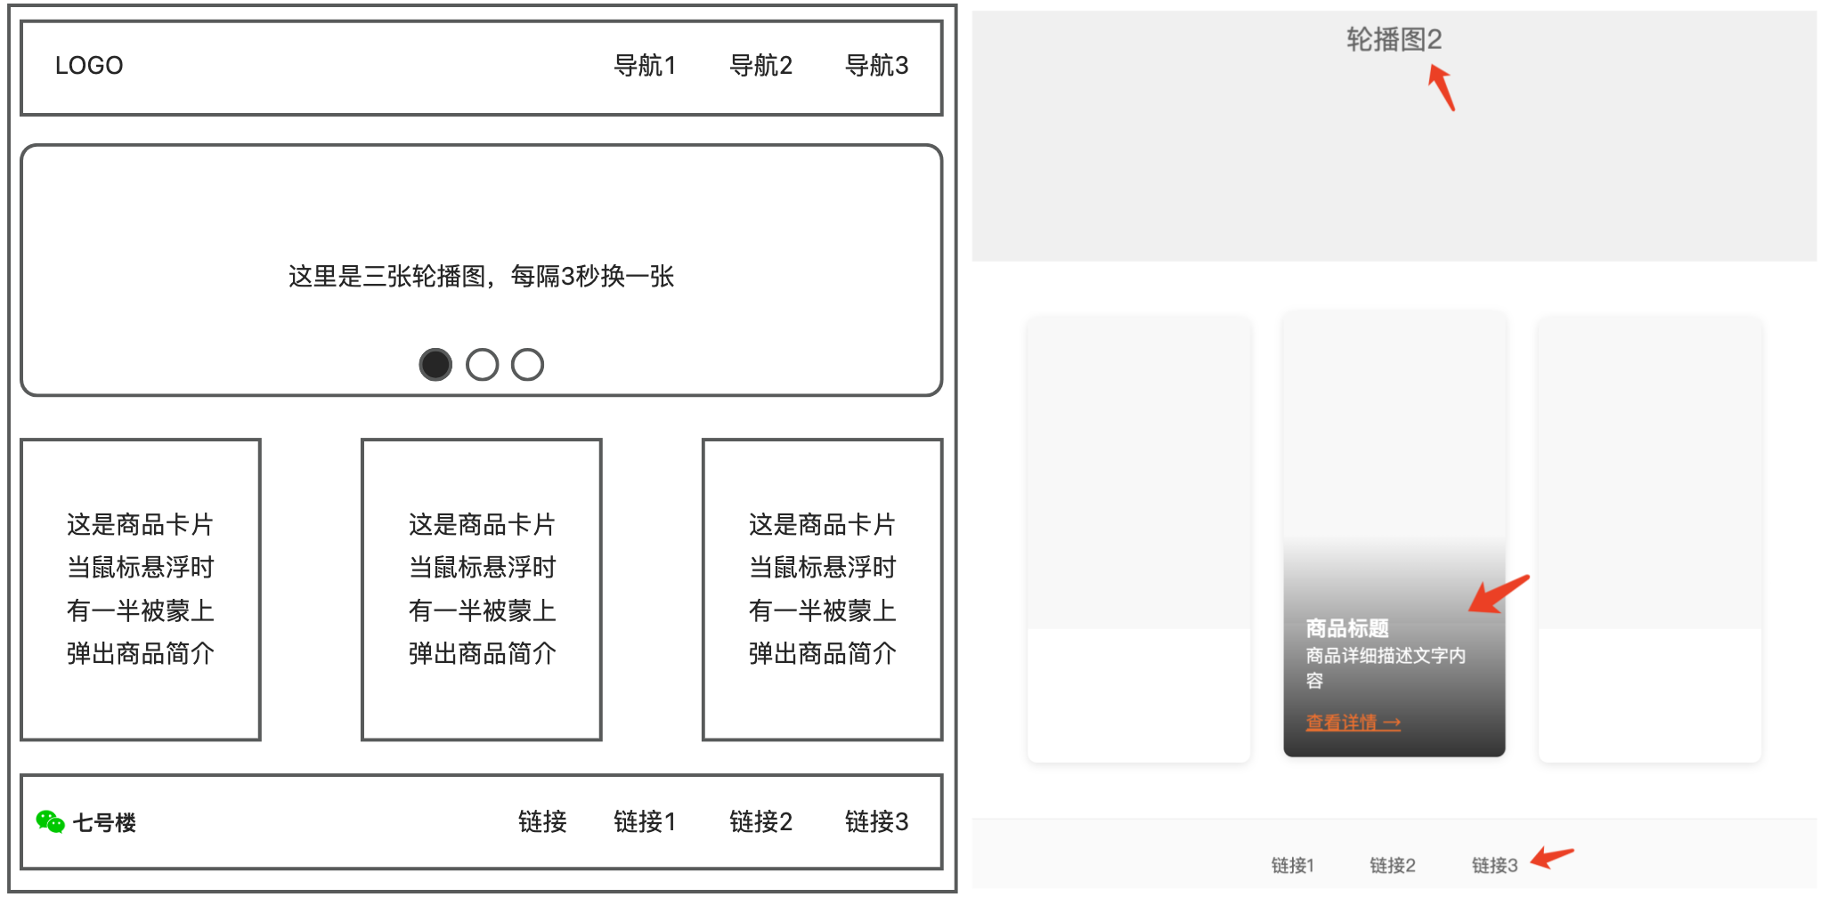Click the 轮播图2 carousel slide
This screenshot has height=897, width=1829.
(1394, 136)
